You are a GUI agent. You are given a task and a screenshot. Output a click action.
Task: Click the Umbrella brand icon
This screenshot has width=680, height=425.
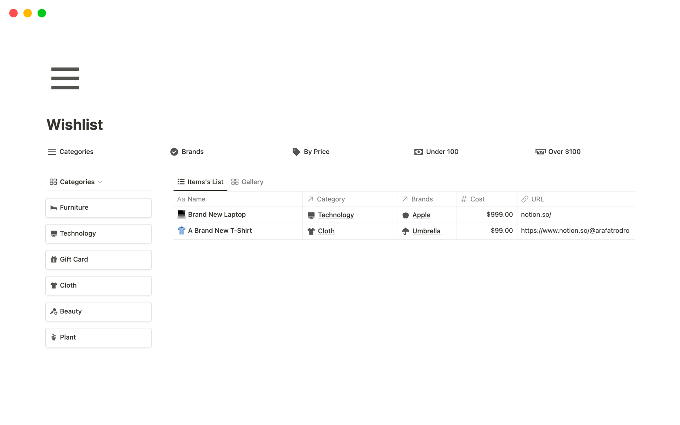[x=406, y=231]
